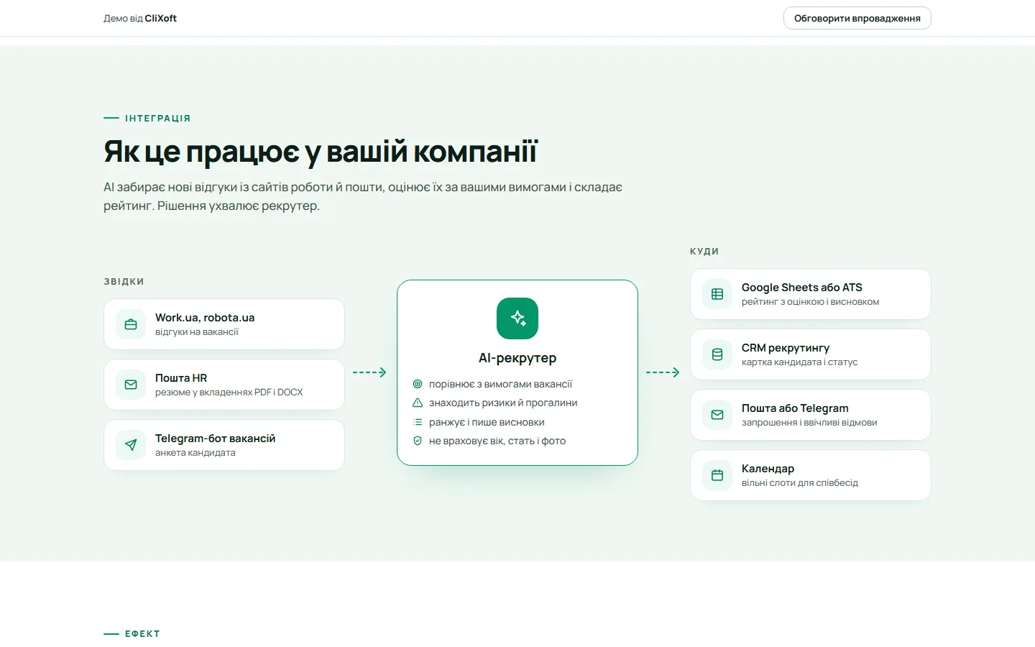Click 'знаходить ризики й прогалини' feature text
The height and width of the screenshot is (647, 1035).
tap(503, 403)
